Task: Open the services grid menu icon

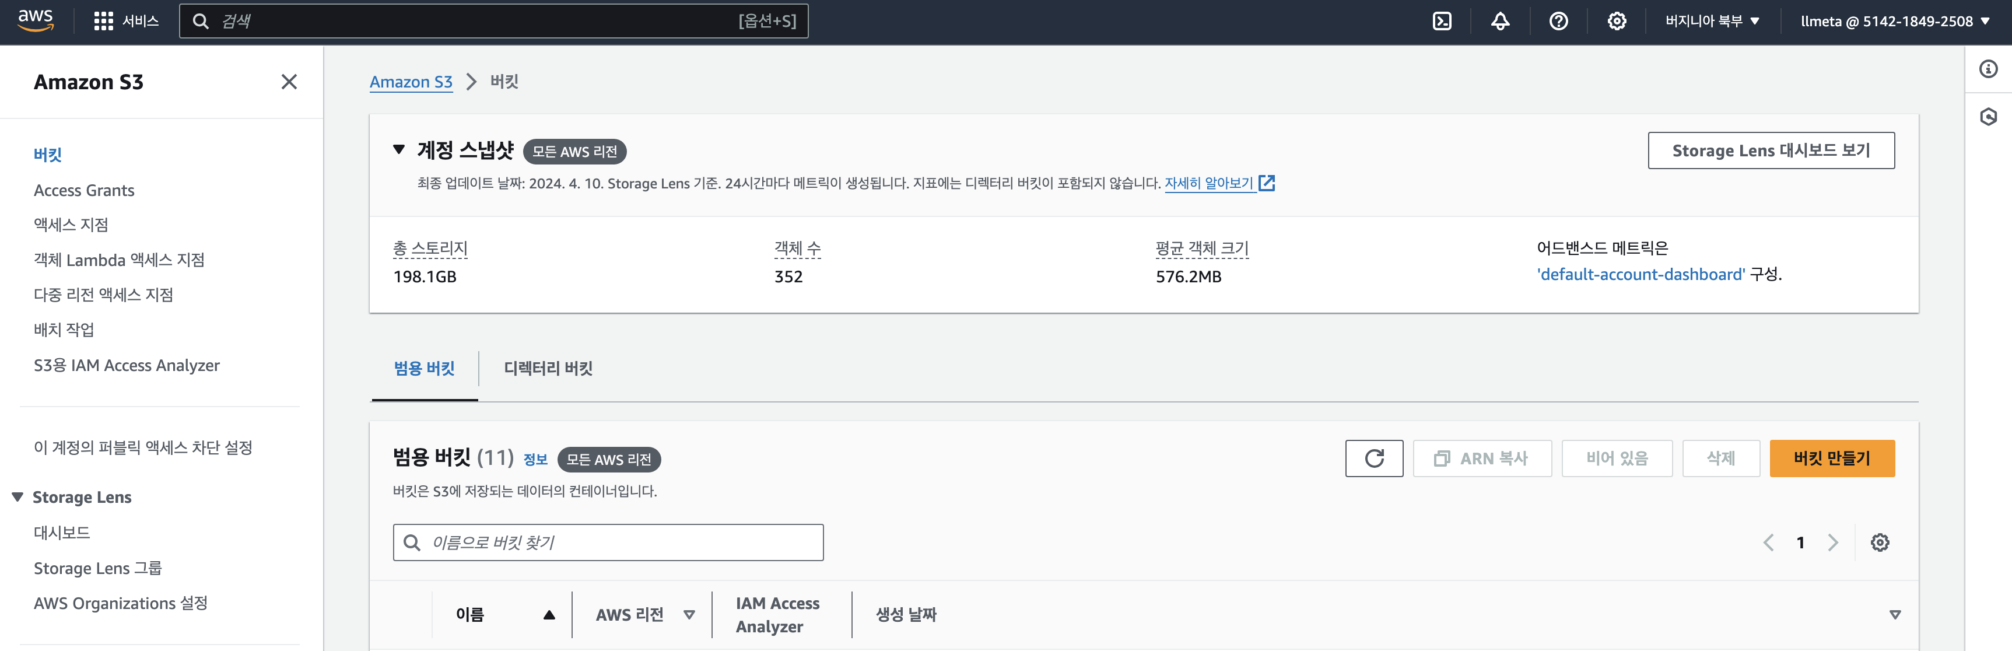Action: (x=103, y=21)
